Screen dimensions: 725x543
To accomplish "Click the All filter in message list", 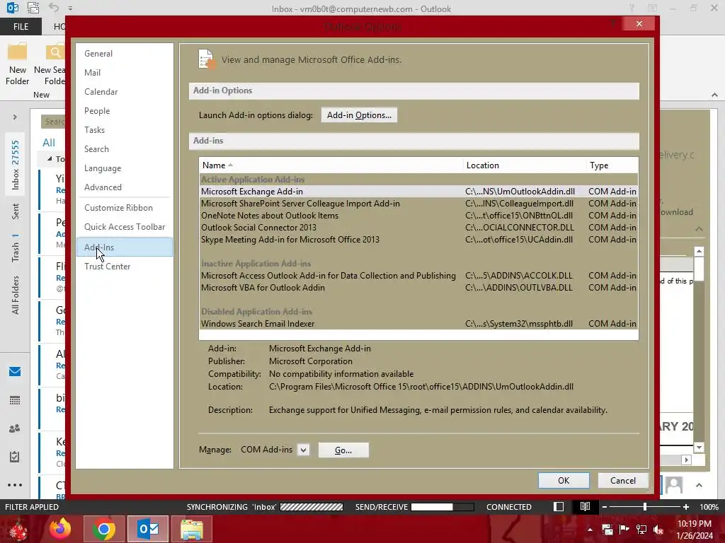I will (x=49, y=143).
